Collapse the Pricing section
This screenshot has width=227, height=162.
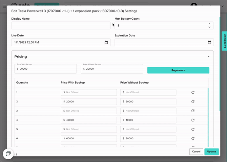point(208,56)
